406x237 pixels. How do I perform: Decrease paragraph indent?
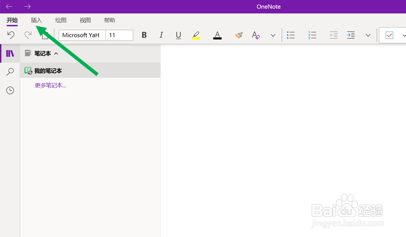(333, 35)
